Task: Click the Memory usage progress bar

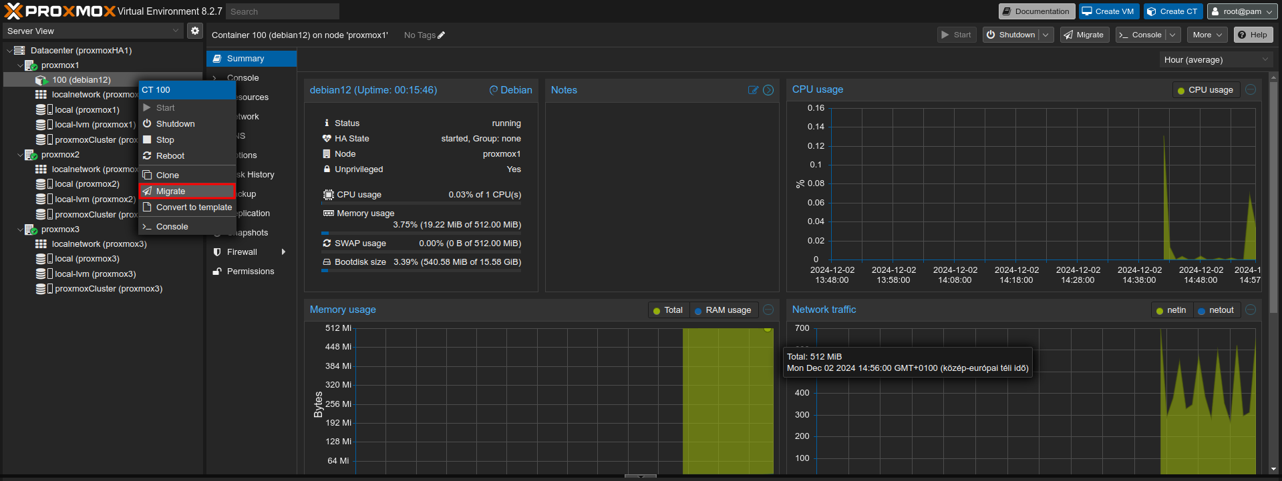Action: 421,233
